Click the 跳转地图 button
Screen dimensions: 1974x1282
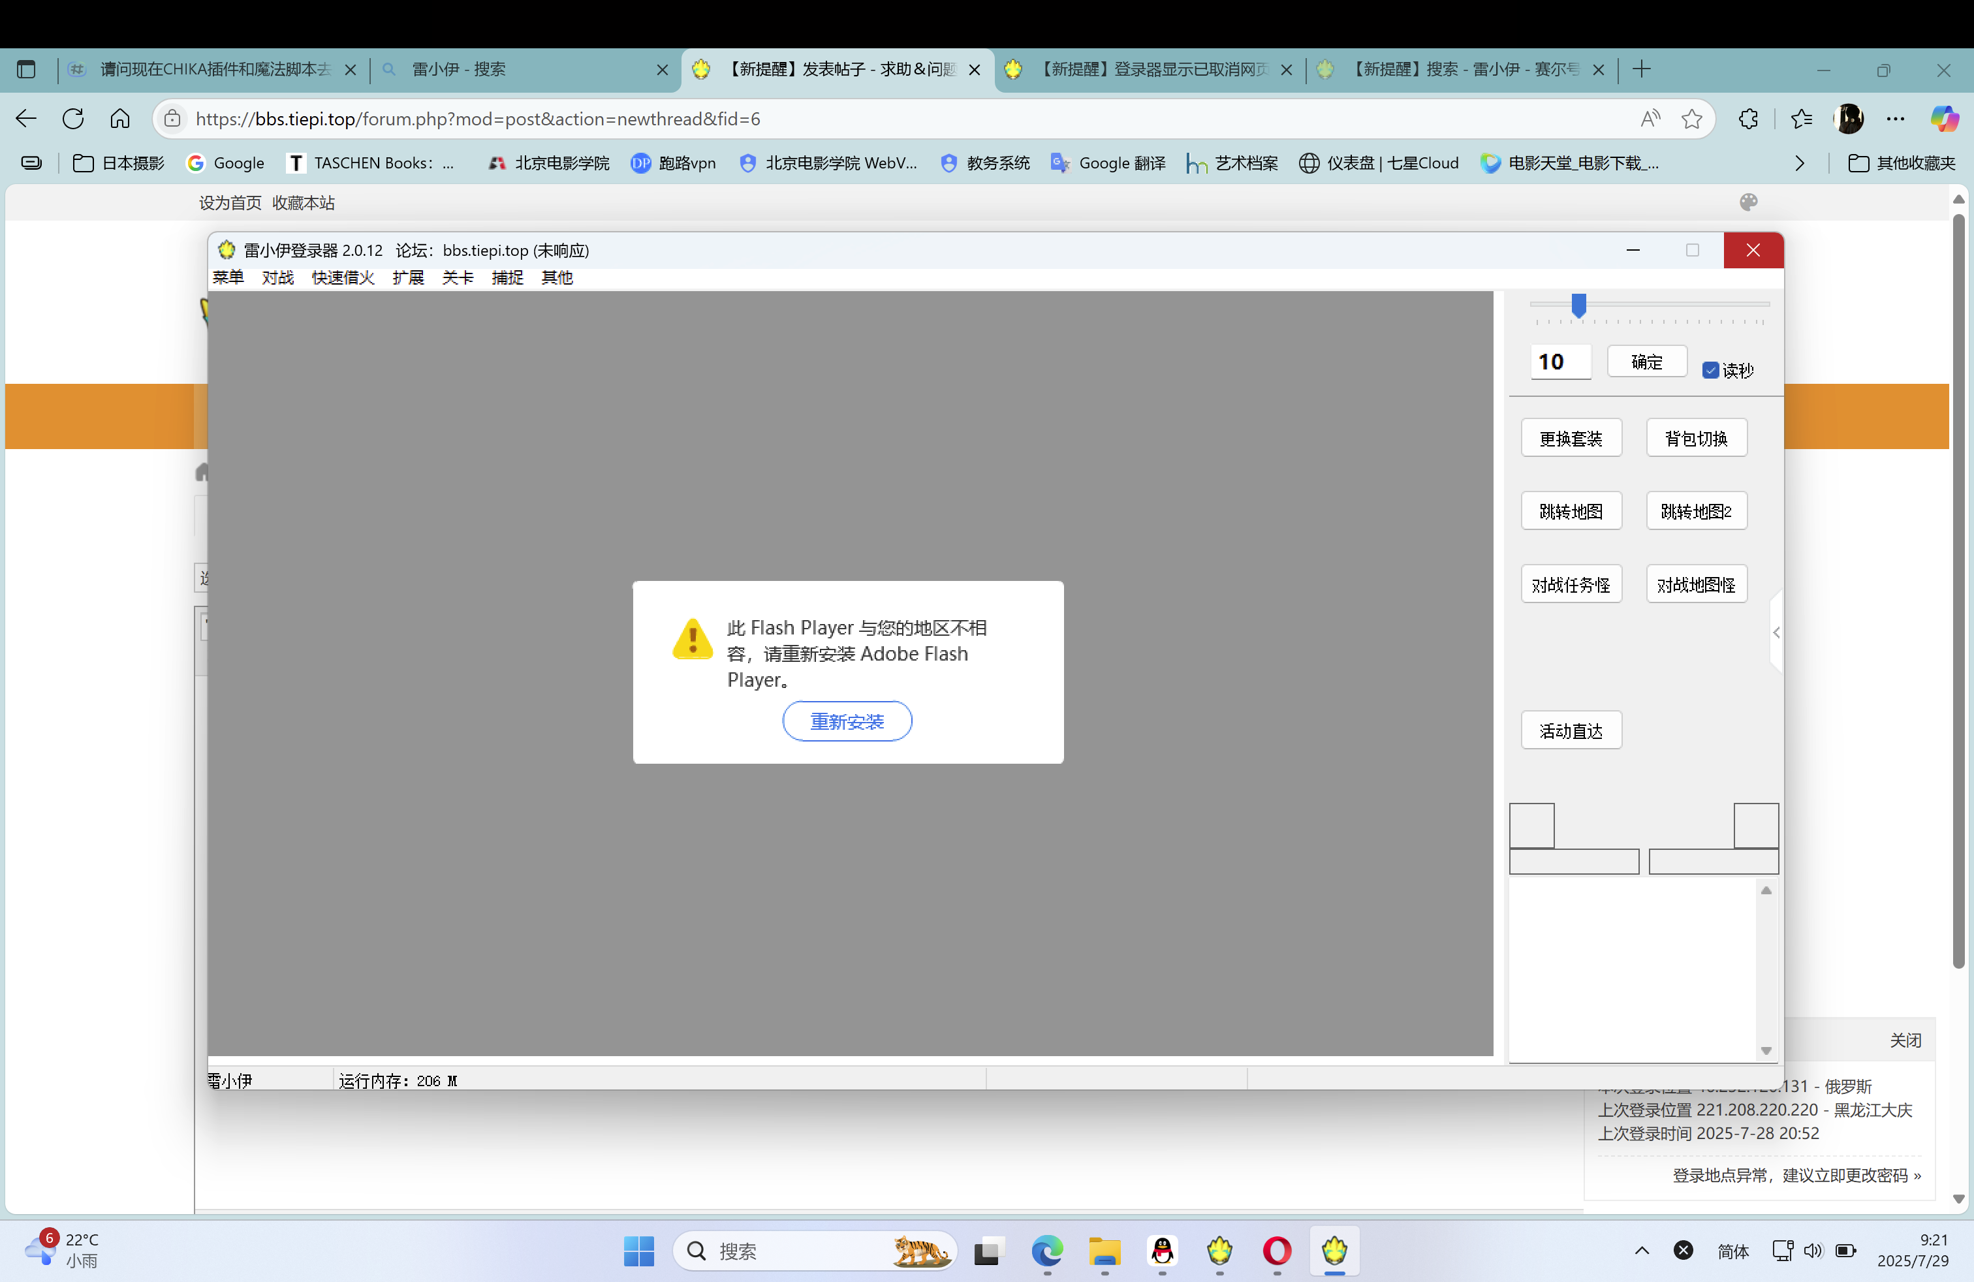pos(1571,511)
